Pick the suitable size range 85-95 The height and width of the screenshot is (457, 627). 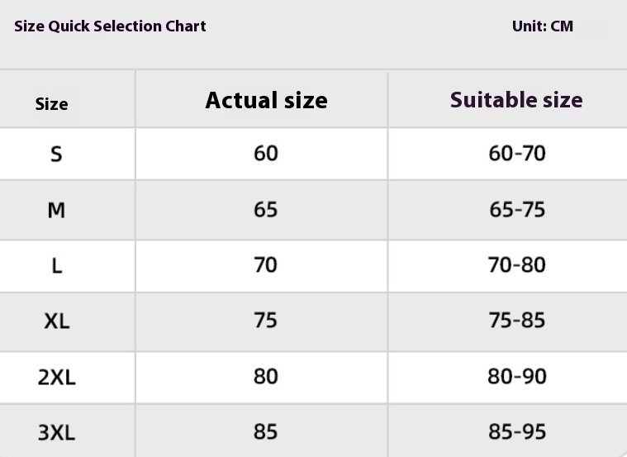(x=517, y=431)
